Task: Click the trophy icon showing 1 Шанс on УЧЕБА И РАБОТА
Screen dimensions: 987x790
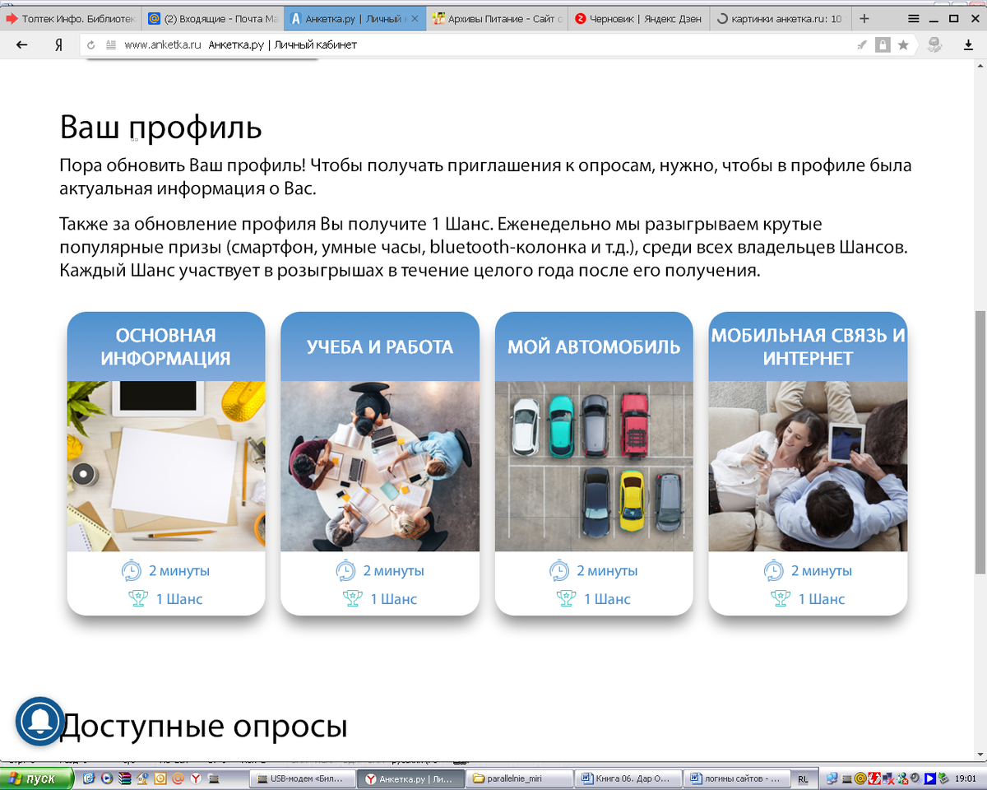Action: (x=351, y=599)
